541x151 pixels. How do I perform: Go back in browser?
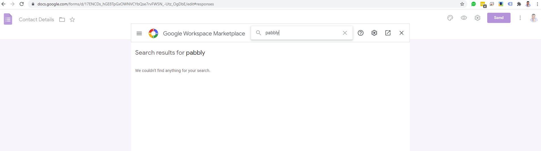[x=4, y=4]
